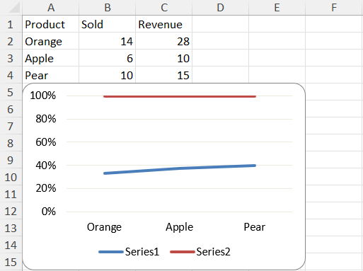Select the blue Series1 line in chart
Image resolution: width=363 pixels, height=271 pixels.
[180, 168]
